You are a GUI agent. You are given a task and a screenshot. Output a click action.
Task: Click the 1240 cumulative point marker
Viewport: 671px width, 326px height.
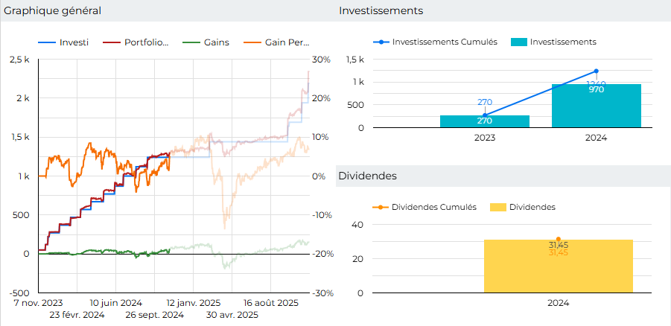pyautogui.click(x=596, y=71)
